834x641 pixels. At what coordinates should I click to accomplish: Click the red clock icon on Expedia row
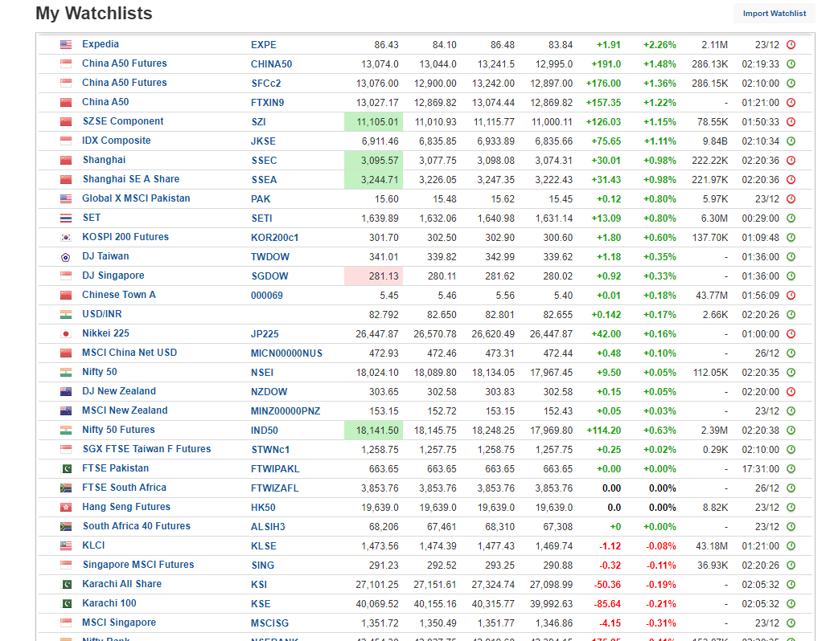pyautogui.click(x=791, y=45)
